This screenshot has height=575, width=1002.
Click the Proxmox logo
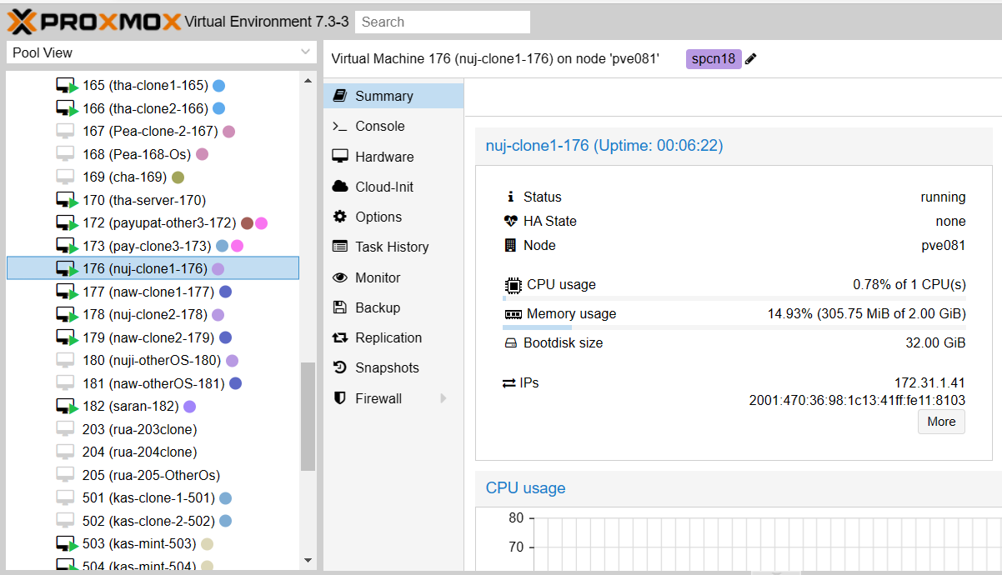click(x=93, y=21)
